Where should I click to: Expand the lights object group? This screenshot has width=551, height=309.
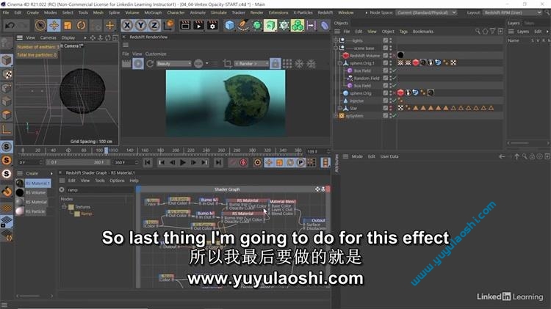pos(336,40)
